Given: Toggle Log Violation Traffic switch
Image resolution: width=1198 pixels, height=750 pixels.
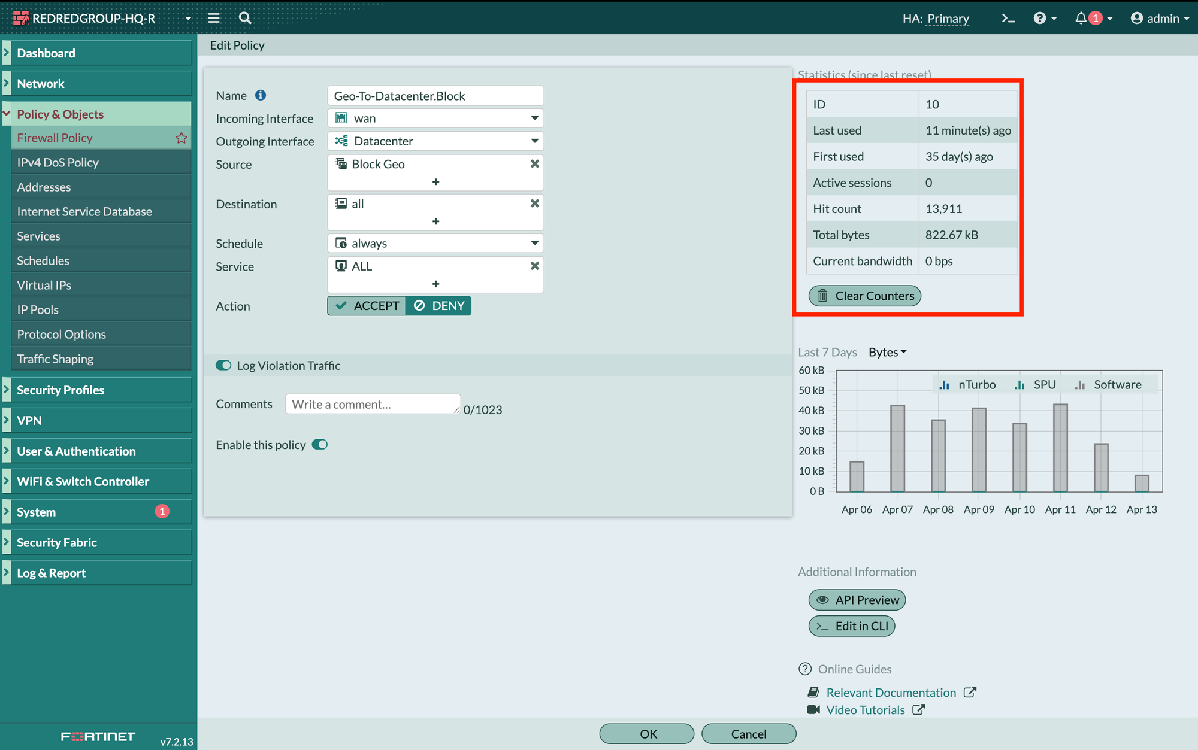Looking at the screenshot, I should [224, 366].
